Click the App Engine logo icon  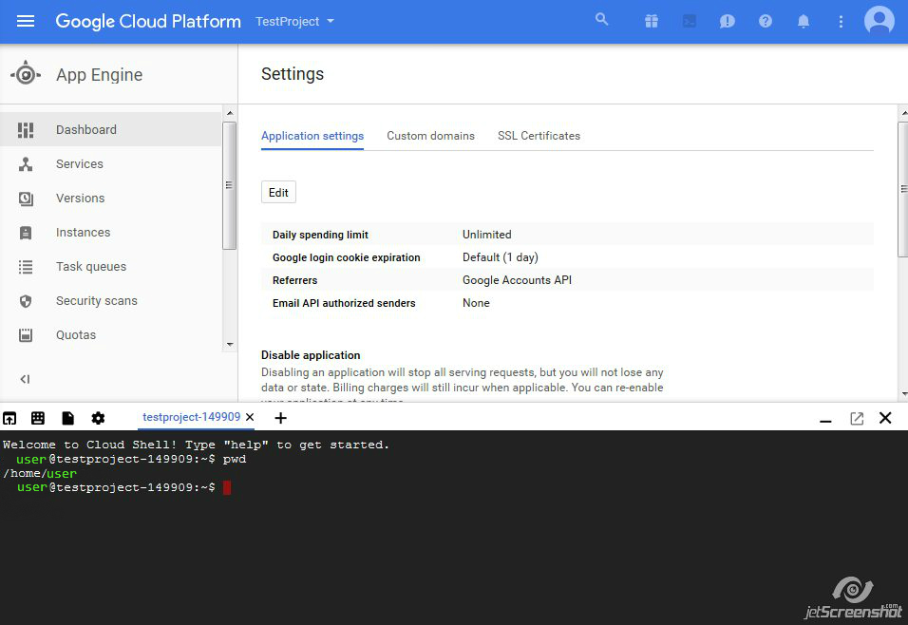coord(27,73)
